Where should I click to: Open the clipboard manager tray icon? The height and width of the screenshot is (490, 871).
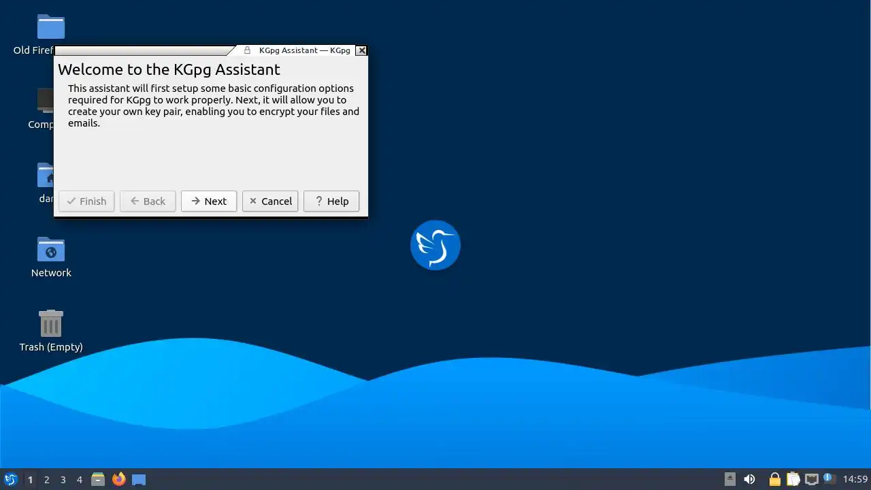tap(793, 479)
